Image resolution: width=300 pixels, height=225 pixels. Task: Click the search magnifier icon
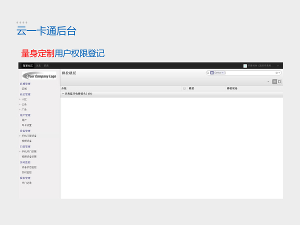click(x=208, y=73)
